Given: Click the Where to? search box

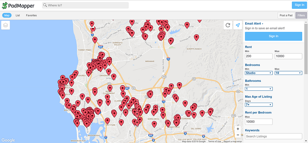Looking at the screenshot, I should click(x=85, y=5).
